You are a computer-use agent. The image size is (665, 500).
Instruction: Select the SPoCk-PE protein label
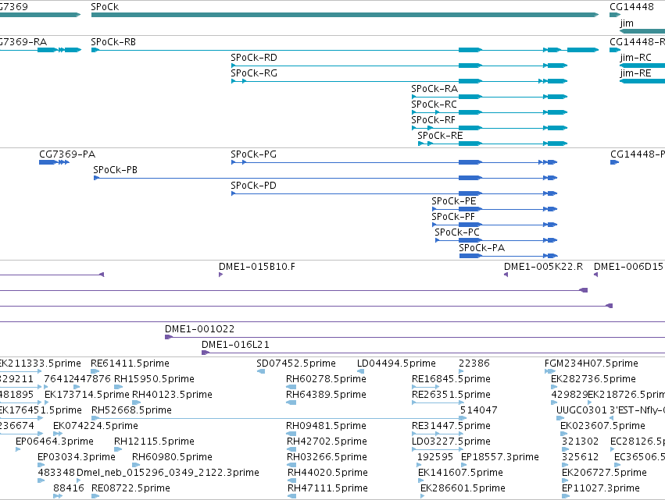tap(454, 201)
